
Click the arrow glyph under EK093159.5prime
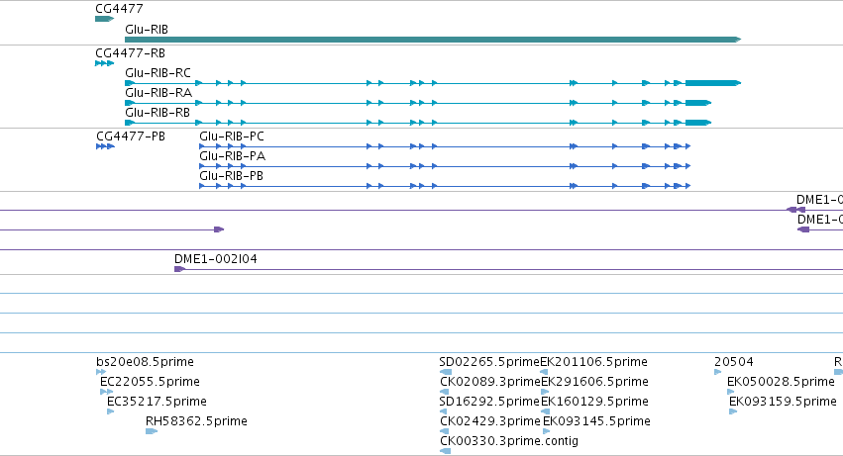pos(733,411)
